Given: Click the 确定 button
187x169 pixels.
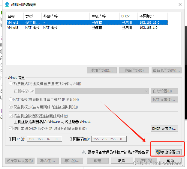Looking at the screenshot, I should pyautogui.click(x=98, y=161).
